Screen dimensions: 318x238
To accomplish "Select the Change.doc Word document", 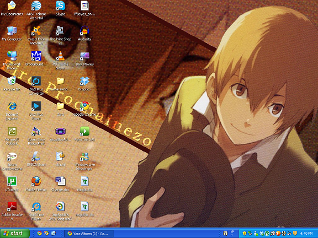I will click(60, 181).
